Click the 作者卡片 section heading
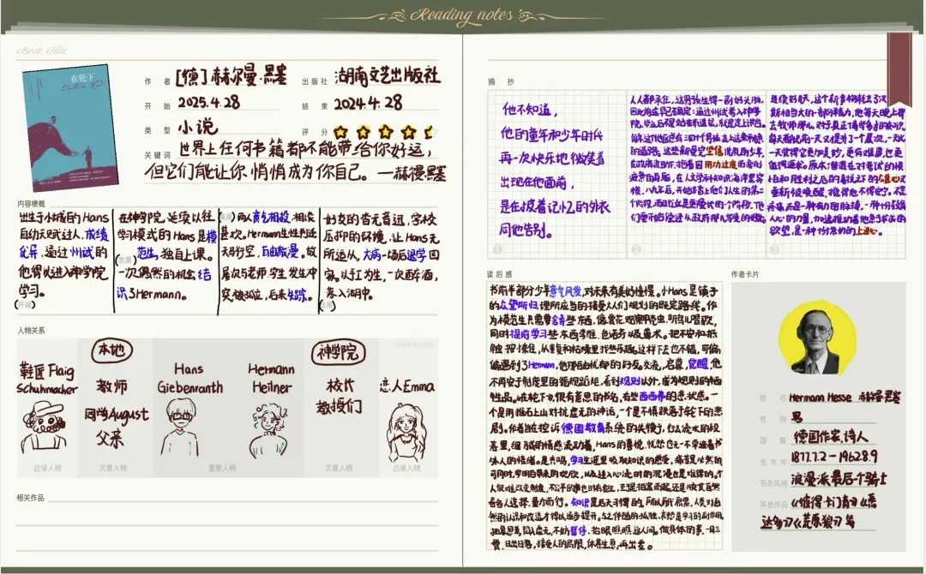This screenshot has height=574, width=926. tap(745, 274)
